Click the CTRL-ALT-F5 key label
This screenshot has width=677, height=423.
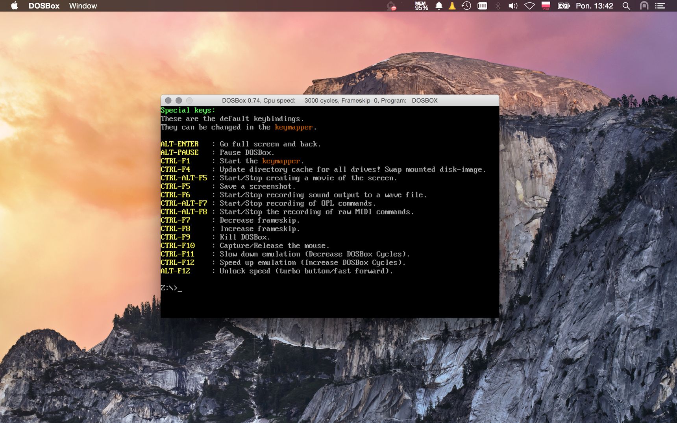[x=184, y=178]
